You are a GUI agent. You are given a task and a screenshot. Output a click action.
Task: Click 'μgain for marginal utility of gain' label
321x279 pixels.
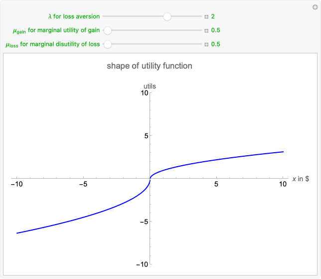56,30
